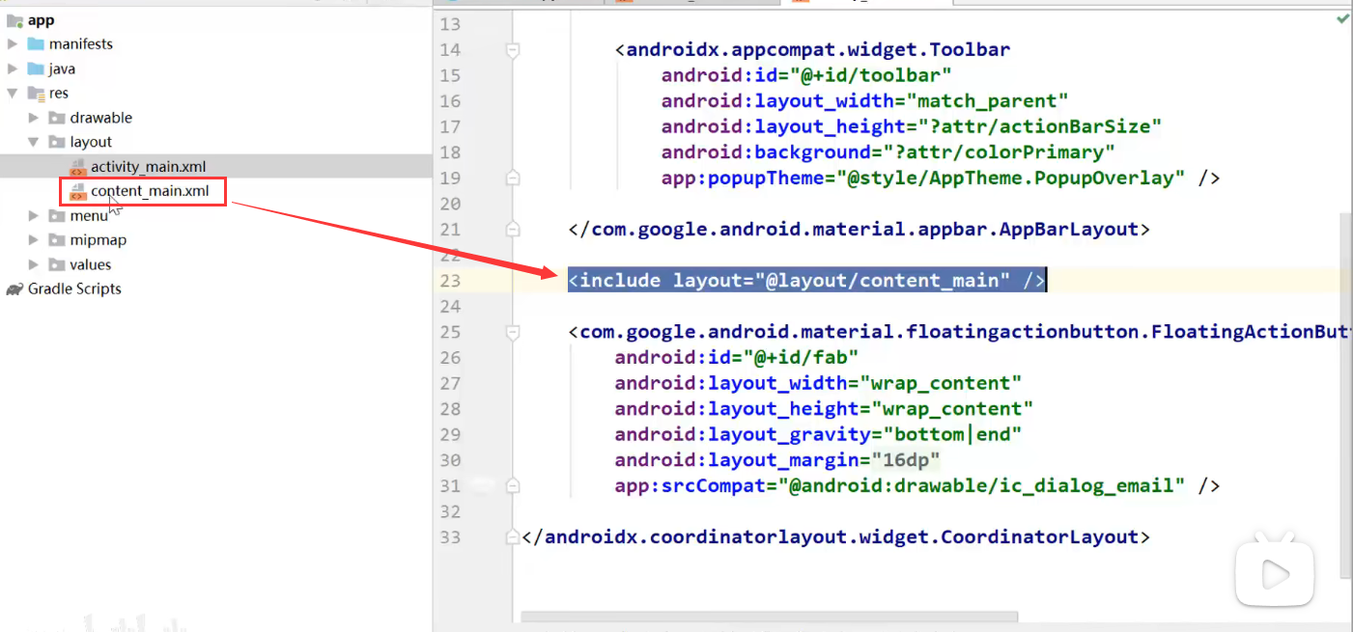
Task: Collapse the res folder arrow
Action: (13, 94)
